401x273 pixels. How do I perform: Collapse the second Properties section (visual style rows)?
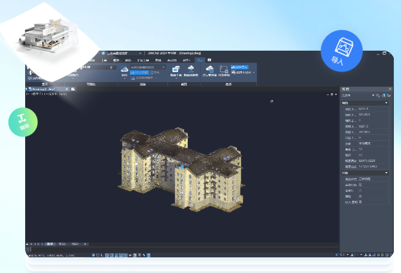click(x=386, y=173)
